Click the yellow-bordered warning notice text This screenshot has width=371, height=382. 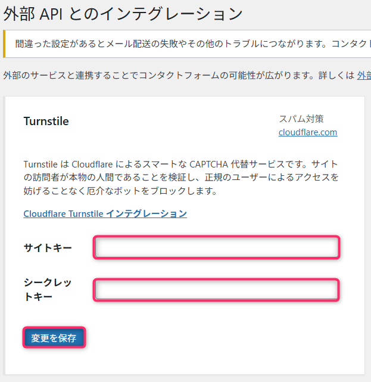191,44
